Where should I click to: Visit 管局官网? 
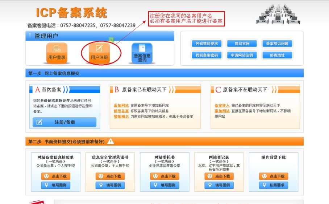click(242, 44)
